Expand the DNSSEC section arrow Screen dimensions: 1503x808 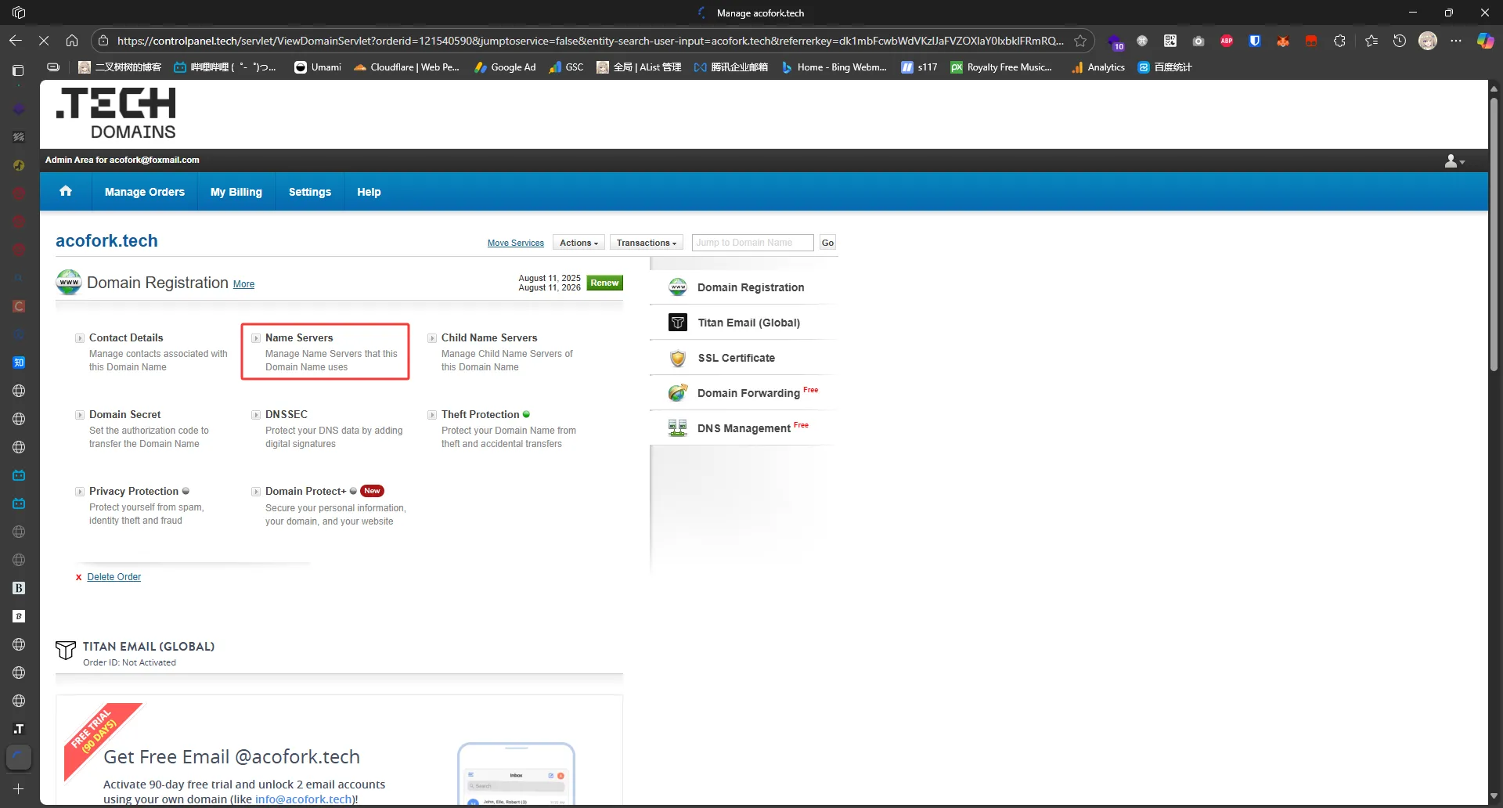coord(256,415)
